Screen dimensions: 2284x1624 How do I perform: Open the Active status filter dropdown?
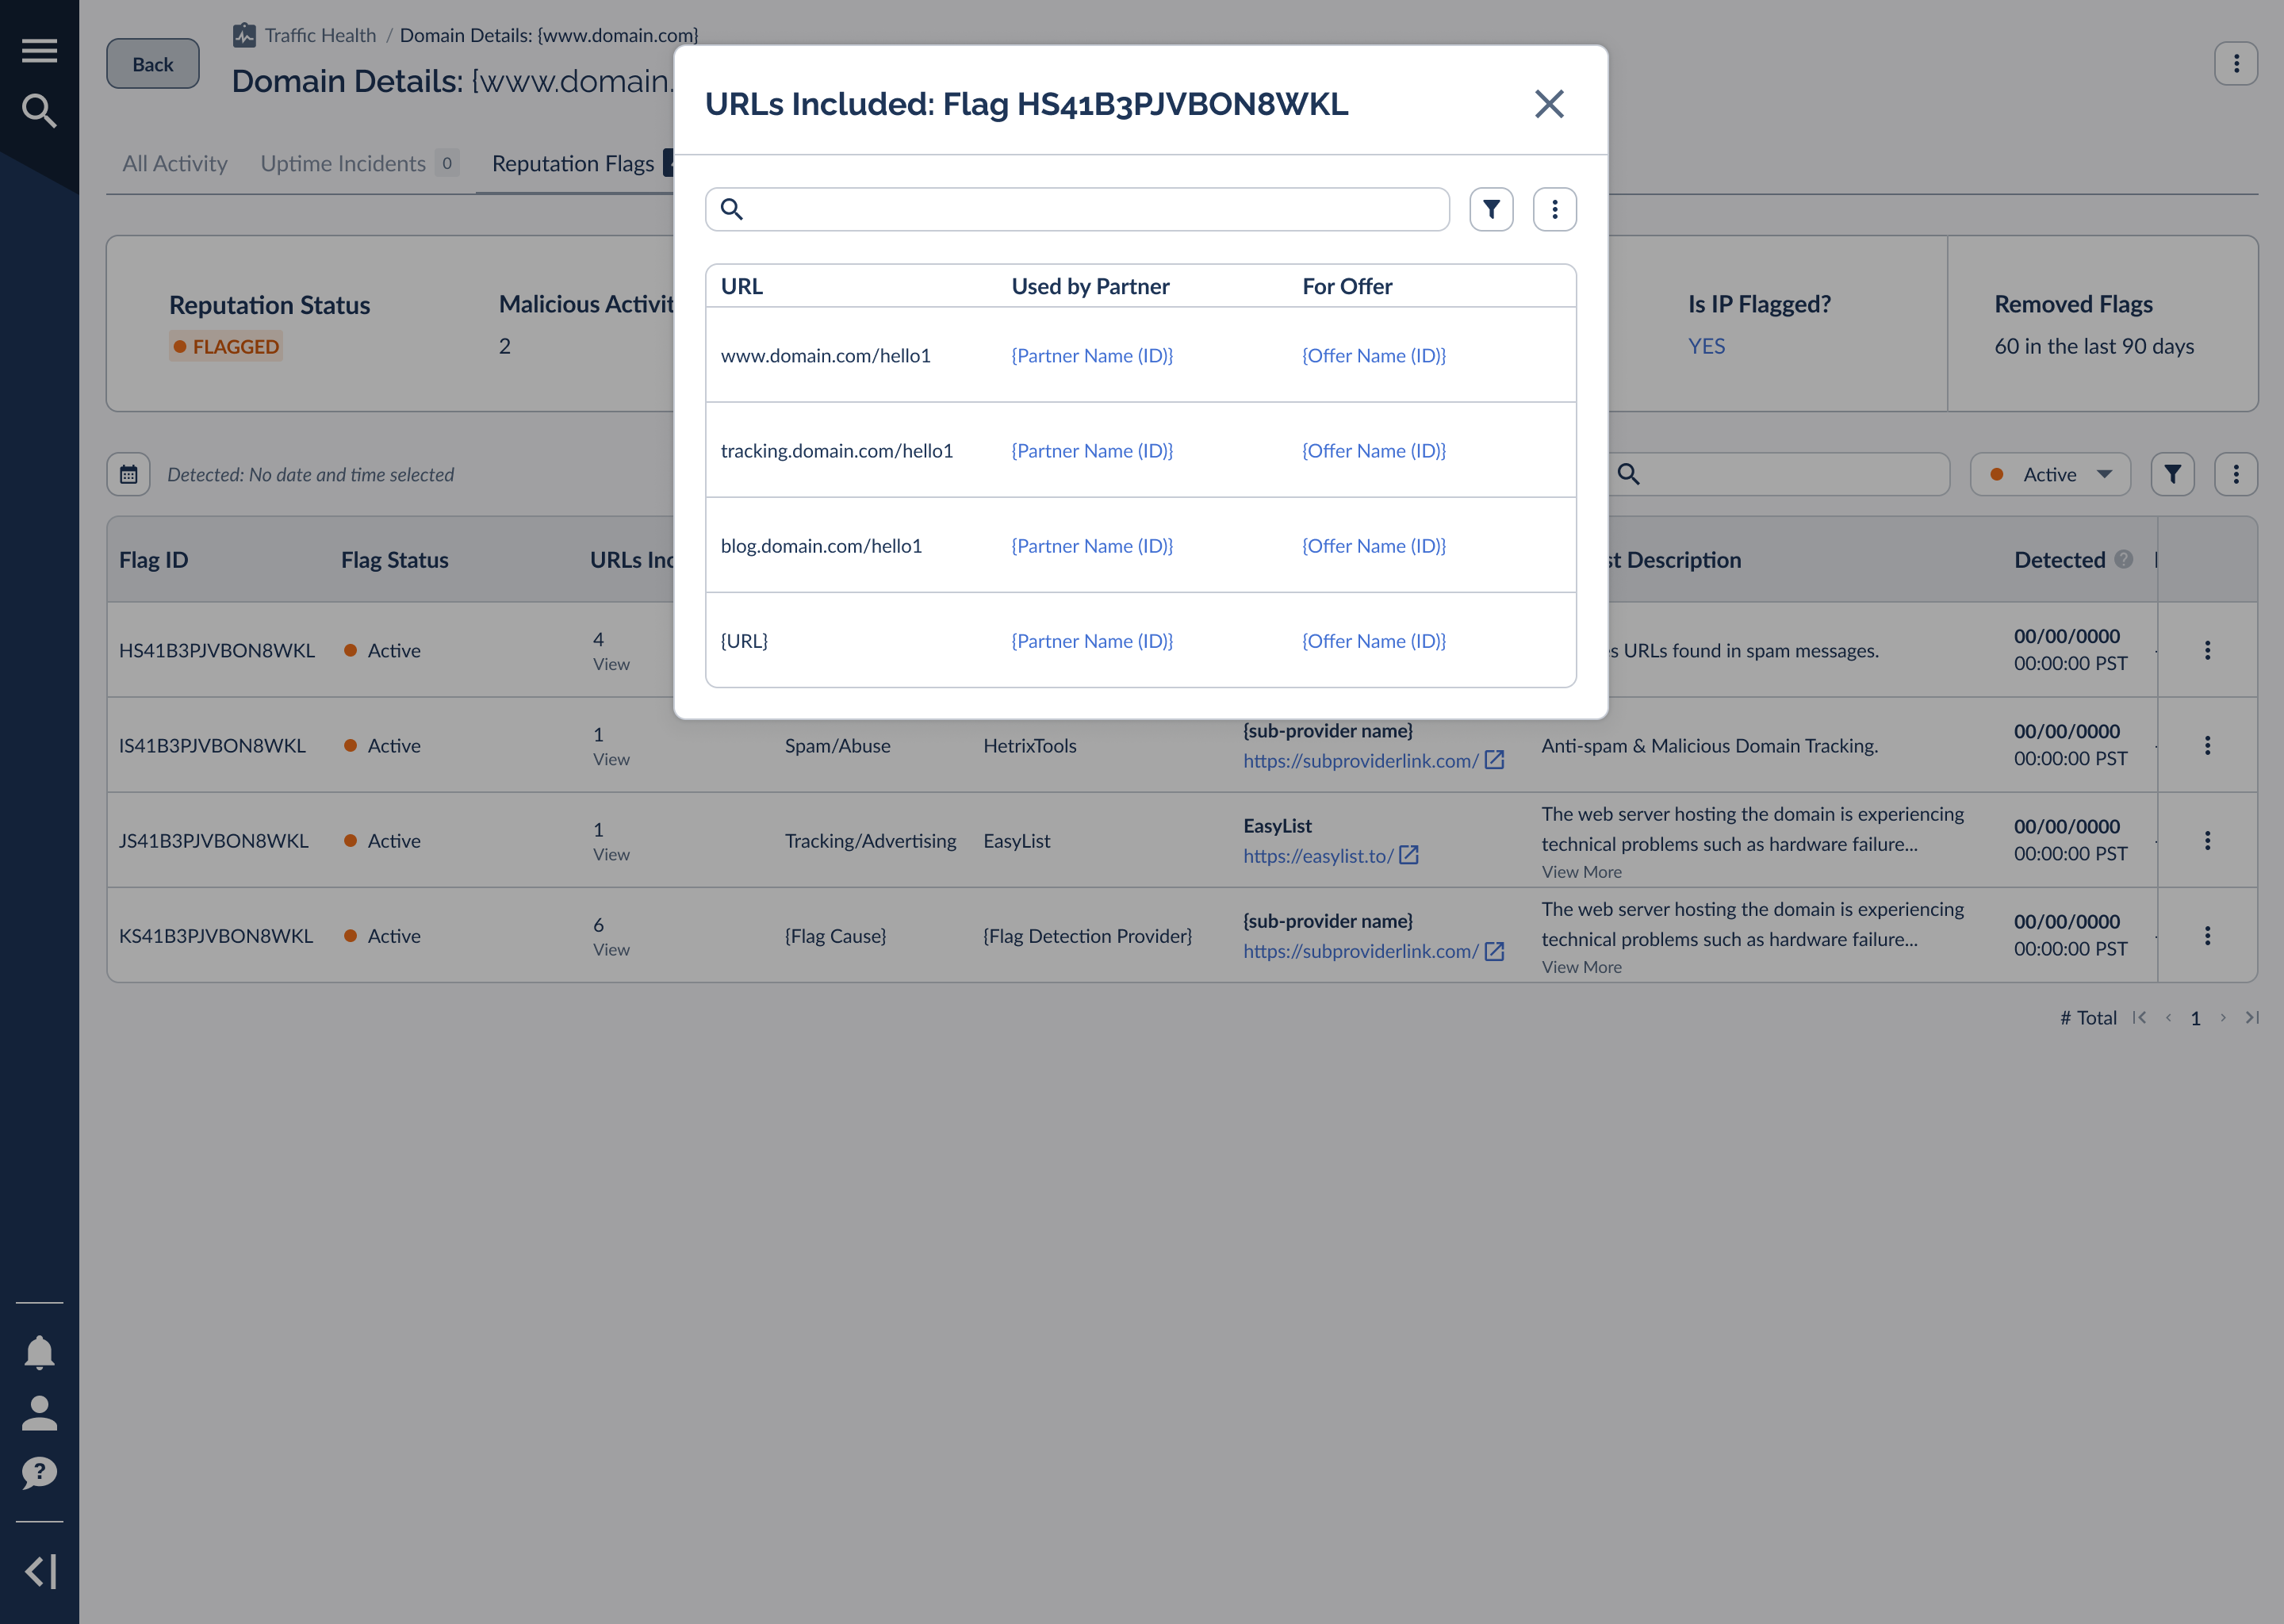[x=2050, y=474]
